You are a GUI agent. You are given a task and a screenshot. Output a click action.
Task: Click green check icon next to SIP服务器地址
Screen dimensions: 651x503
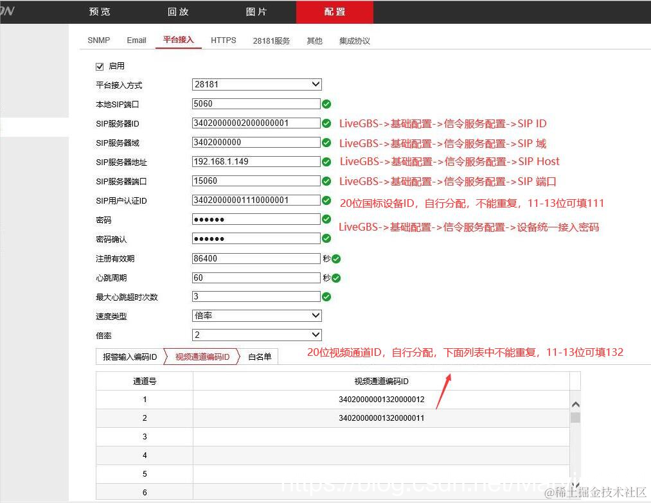point(326,162)
